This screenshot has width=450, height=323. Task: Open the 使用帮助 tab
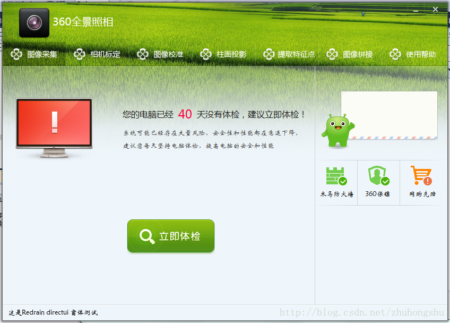pyautogui.click(x=413, y=54)
